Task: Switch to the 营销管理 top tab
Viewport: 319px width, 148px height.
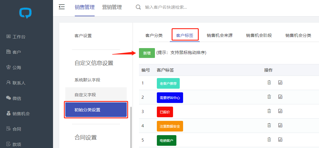Action: pos(112,7)
